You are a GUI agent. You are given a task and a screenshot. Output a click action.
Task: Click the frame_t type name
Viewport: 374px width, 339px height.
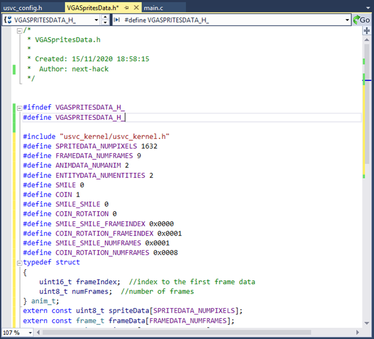coord(90,320)
